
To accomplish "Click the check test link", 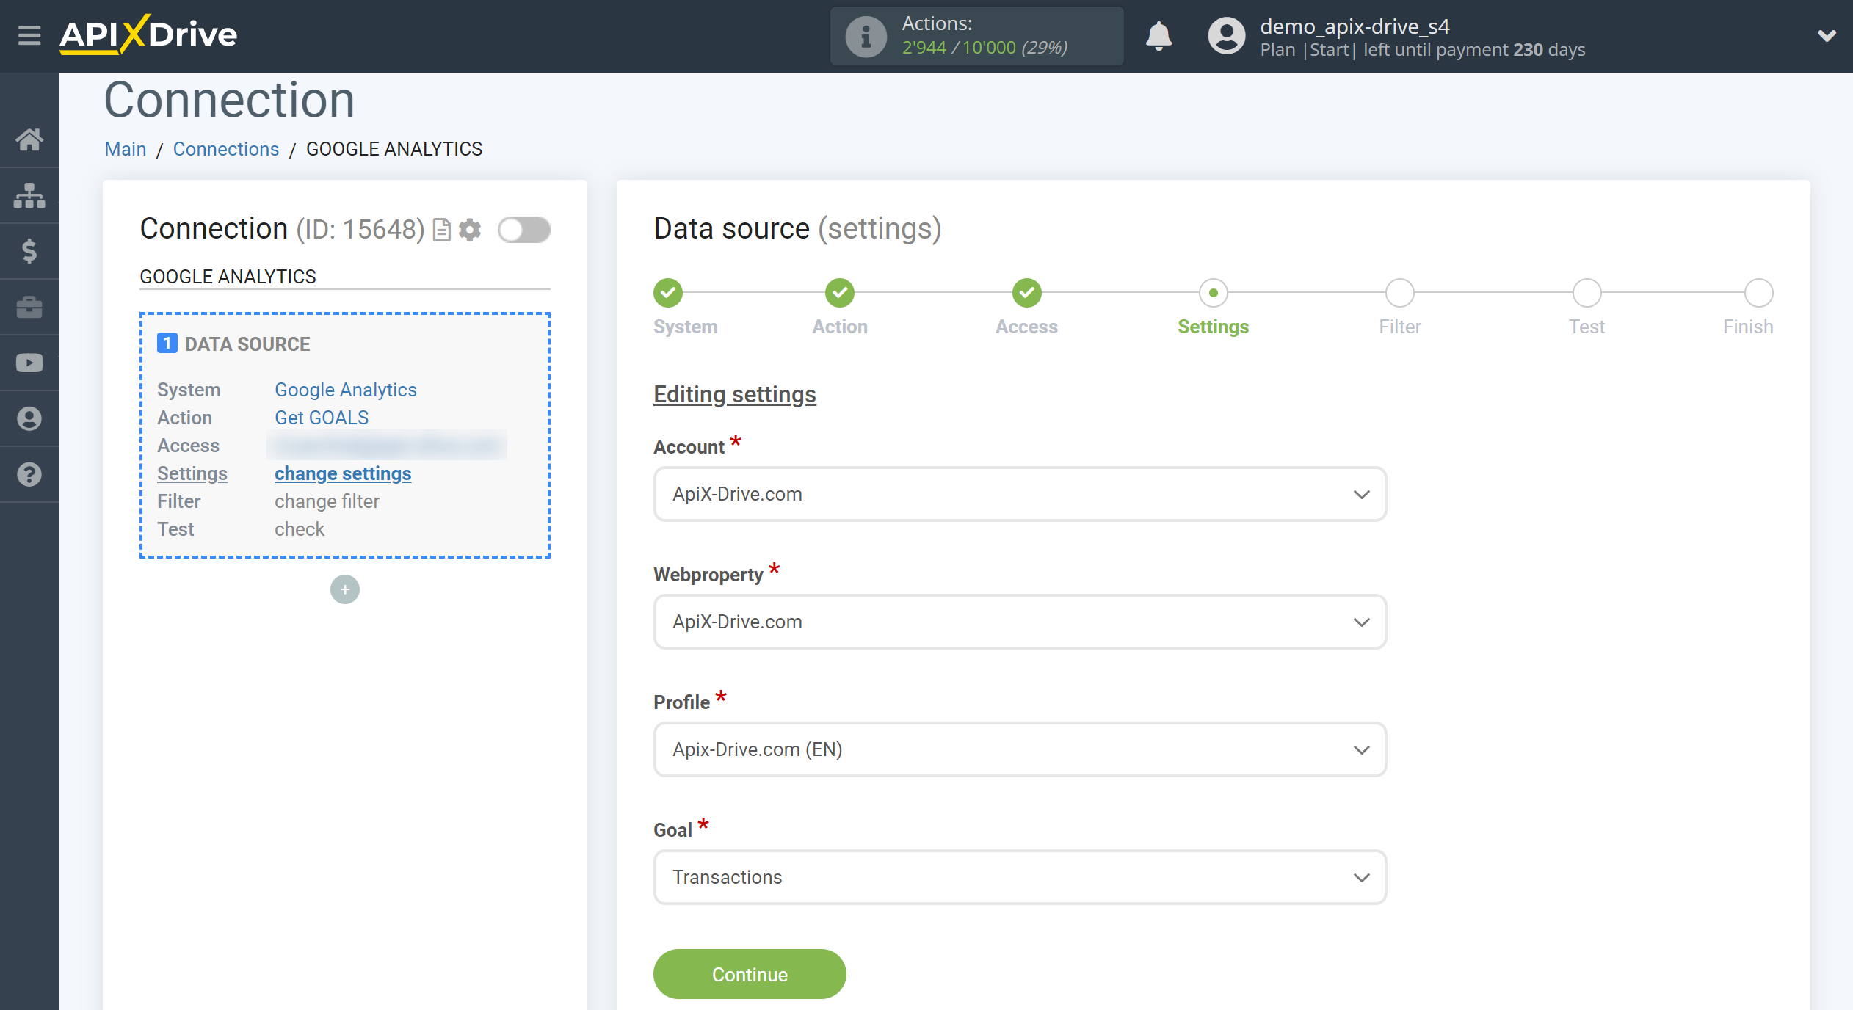I will (300, 529).
